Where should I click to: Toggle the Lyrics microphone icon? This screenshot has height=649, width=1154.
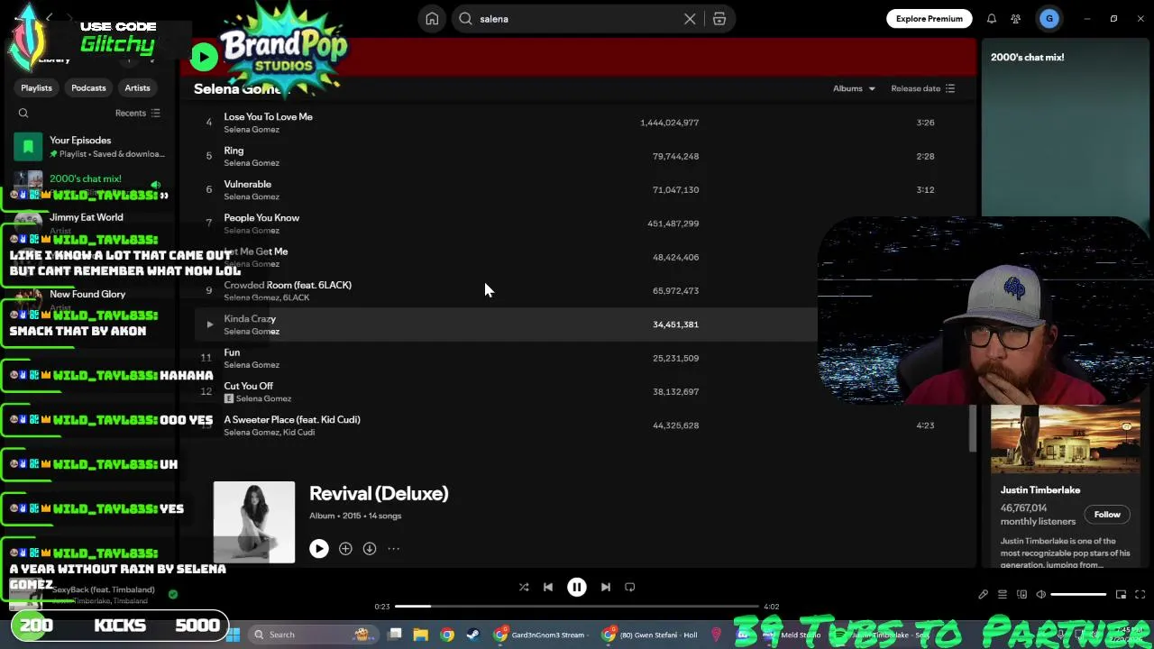point(983,595)
